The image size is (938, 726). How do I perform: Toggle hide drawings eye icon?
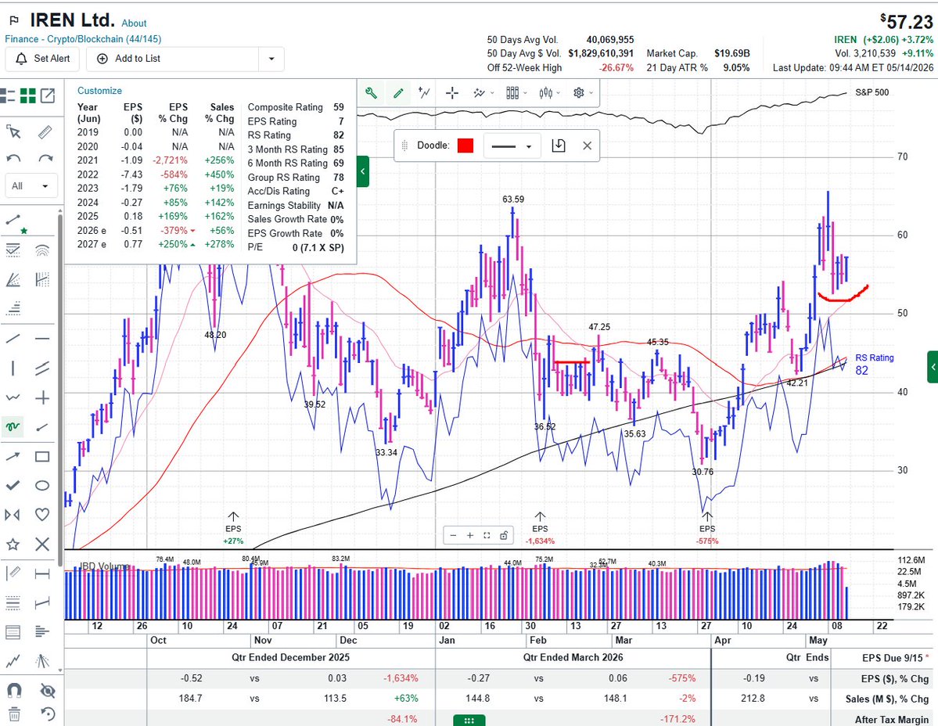pos(47,691)
